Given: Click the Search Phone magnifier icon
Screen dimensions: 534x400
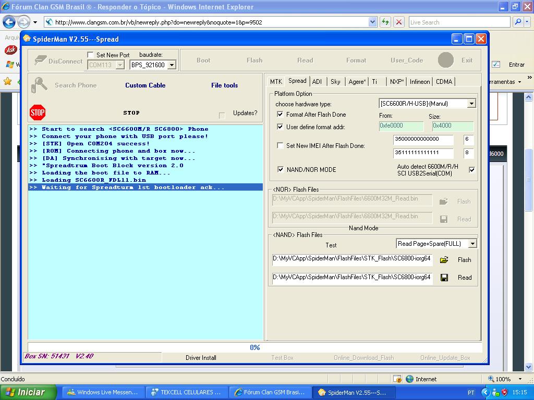Looking at the screenshot, I should point(39,85).
